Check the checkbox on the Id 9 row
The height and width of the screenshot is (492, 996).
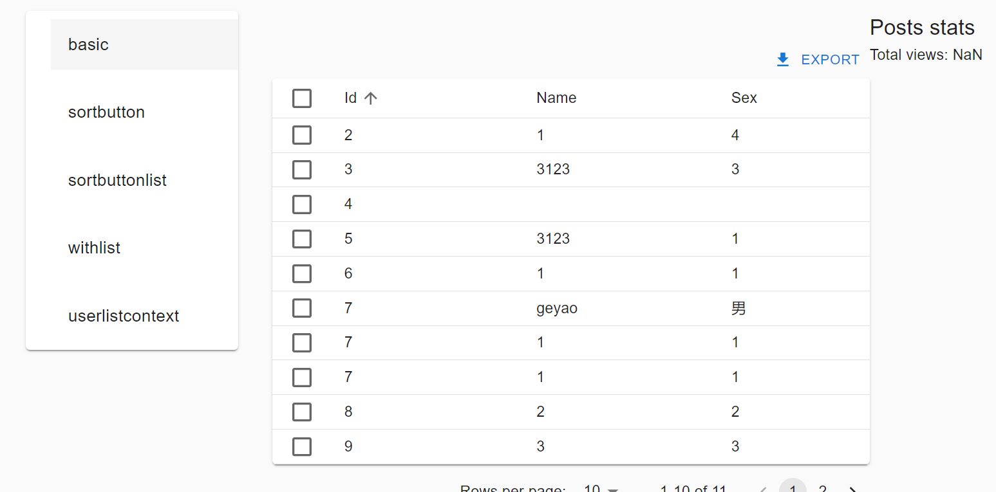[302, 446]
